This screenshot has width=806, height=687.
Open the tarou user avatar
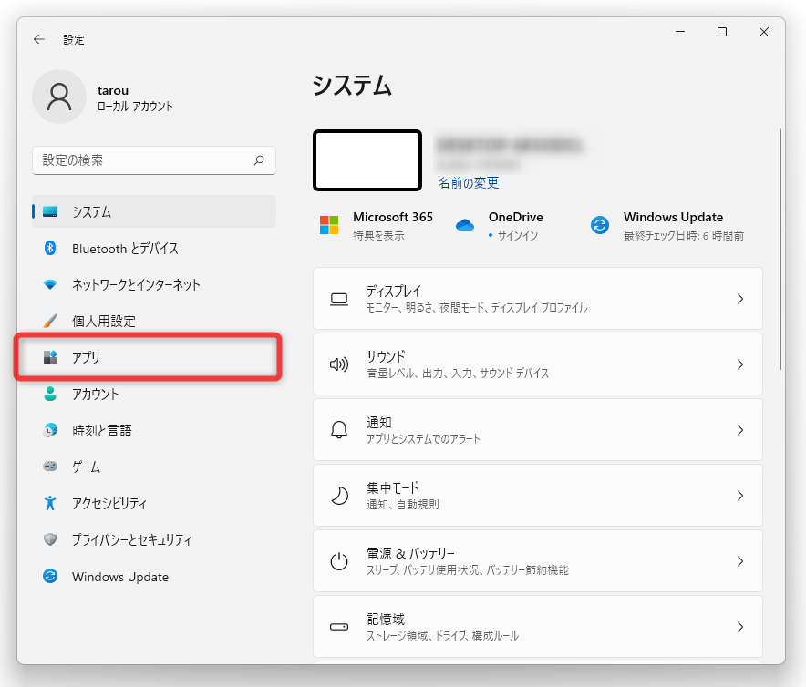pyautogui.click(x=59, y=97)
